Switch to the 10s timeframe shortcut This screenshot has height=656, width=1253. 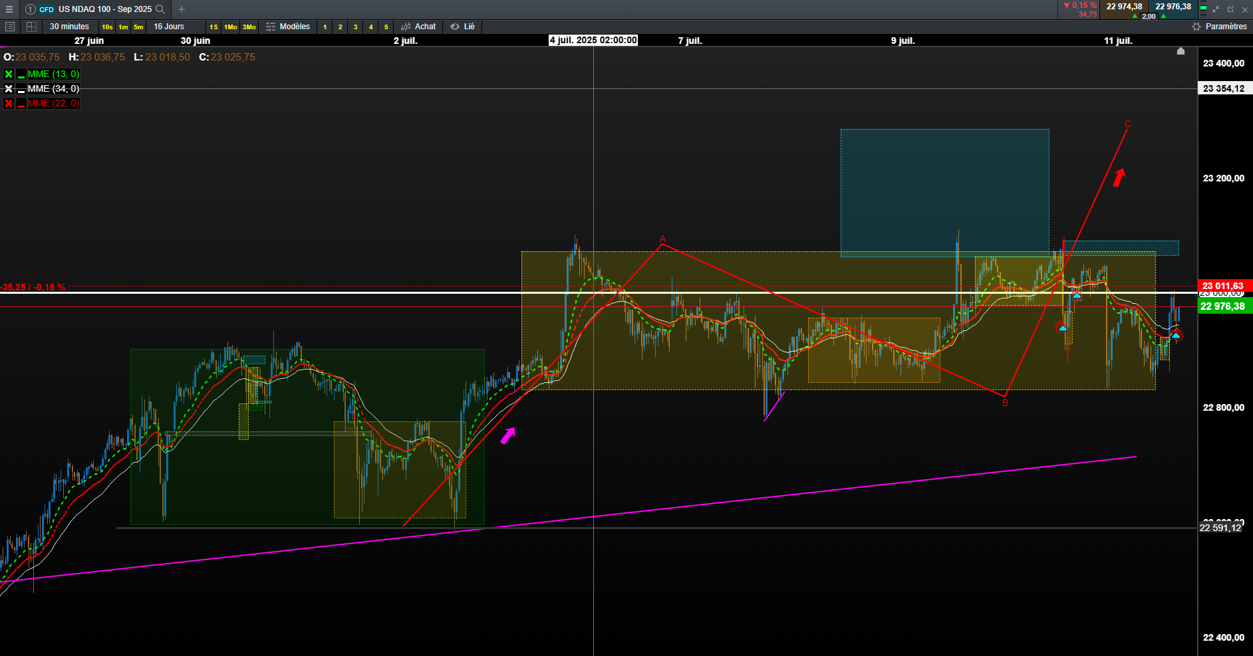(107, 27)
